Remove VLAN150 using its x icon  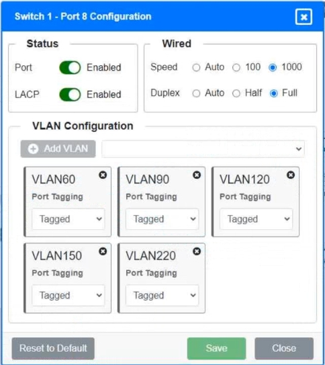[103, 251]
